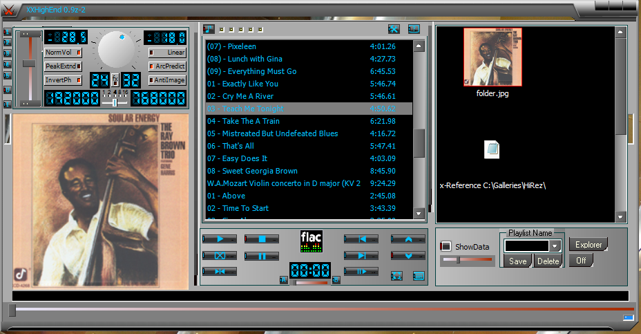This screenshot has width=641, height=334.
Task: Set the A loop marker
Action: tap(283, 280)
